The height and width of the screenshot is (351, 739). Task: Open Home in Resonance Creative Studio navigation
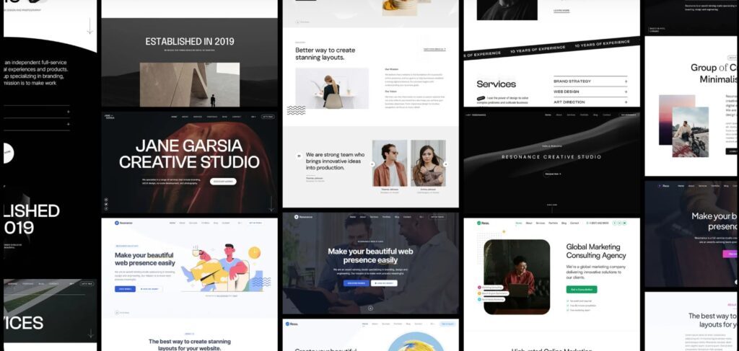click(x=548, y=115)
